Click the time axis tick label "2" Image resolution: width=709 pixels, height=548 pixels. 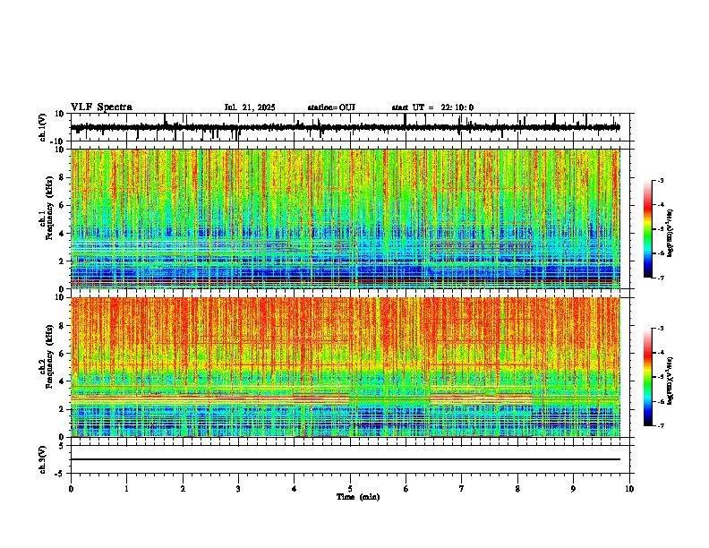tap(183, 489)
